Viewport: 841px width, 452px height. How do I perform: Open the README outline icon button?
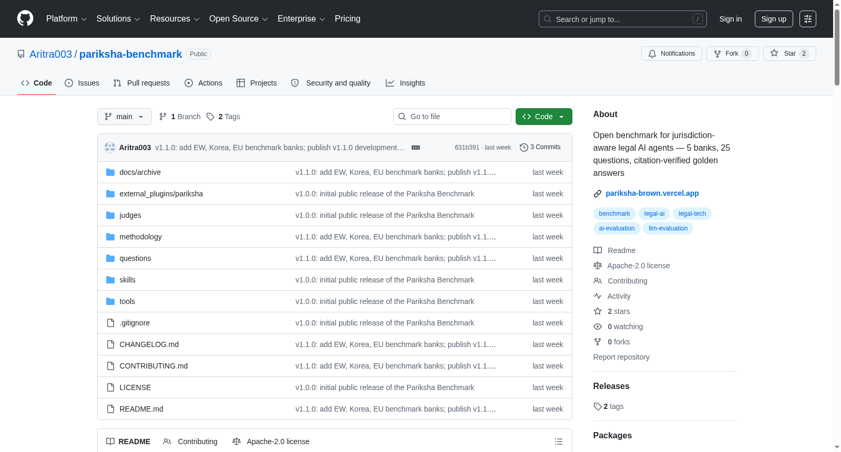(x=559, y=442)
